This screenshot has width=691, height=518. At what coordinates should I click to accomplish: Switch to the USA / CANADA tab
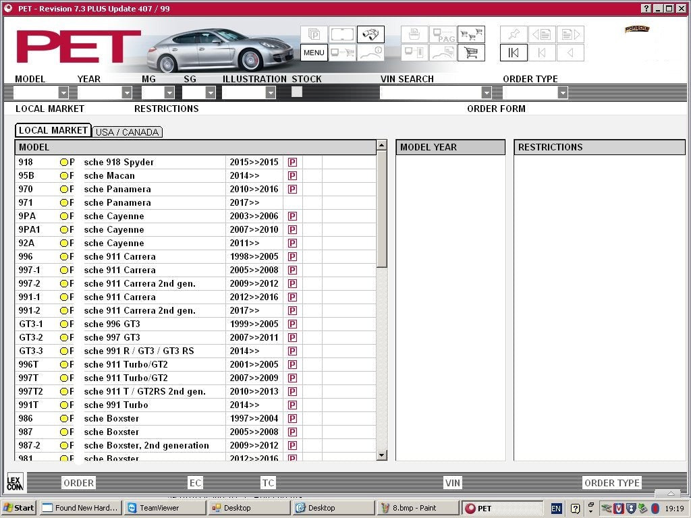pos(127,132)
